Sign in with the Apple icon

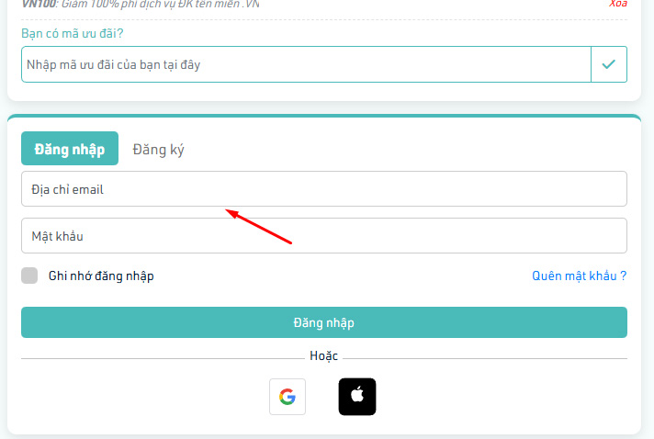click(357, 397)
